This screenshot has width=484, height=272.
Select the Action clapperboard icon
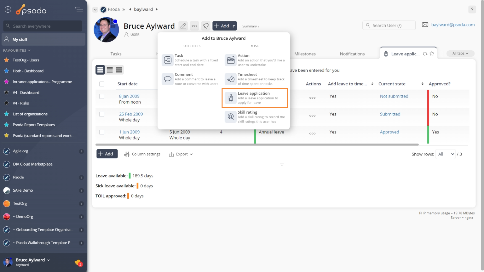coord(231,60)
